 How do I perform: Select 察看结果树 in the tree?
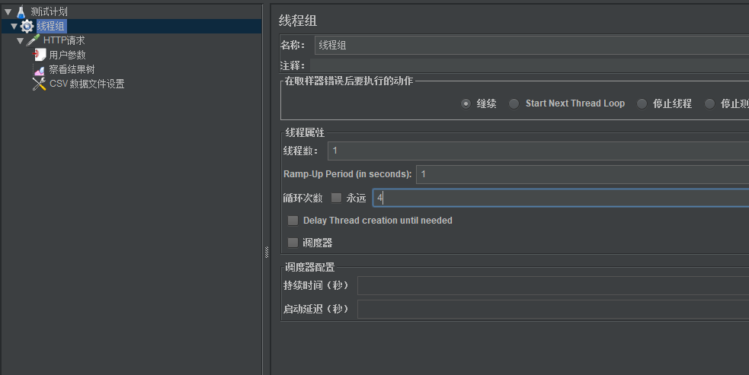72,70
